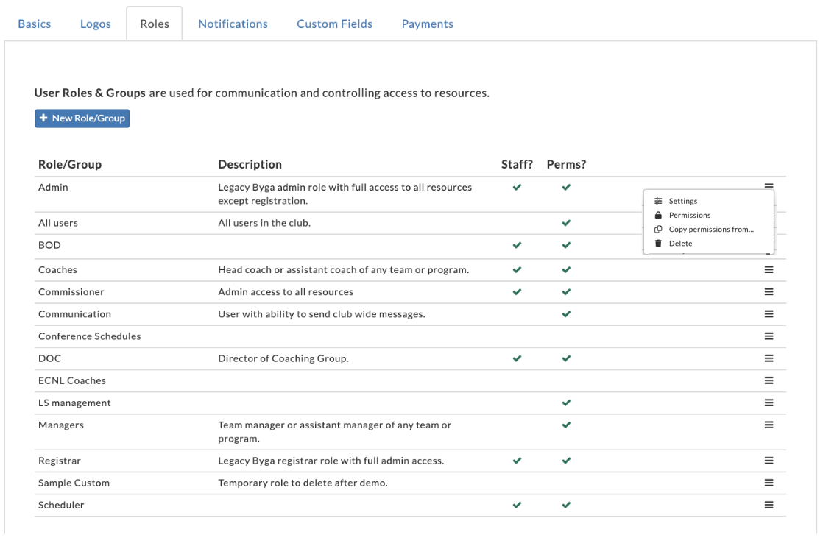Open the hamburger menu for Coaches row
823x546 pixels.
coord(769,269)
